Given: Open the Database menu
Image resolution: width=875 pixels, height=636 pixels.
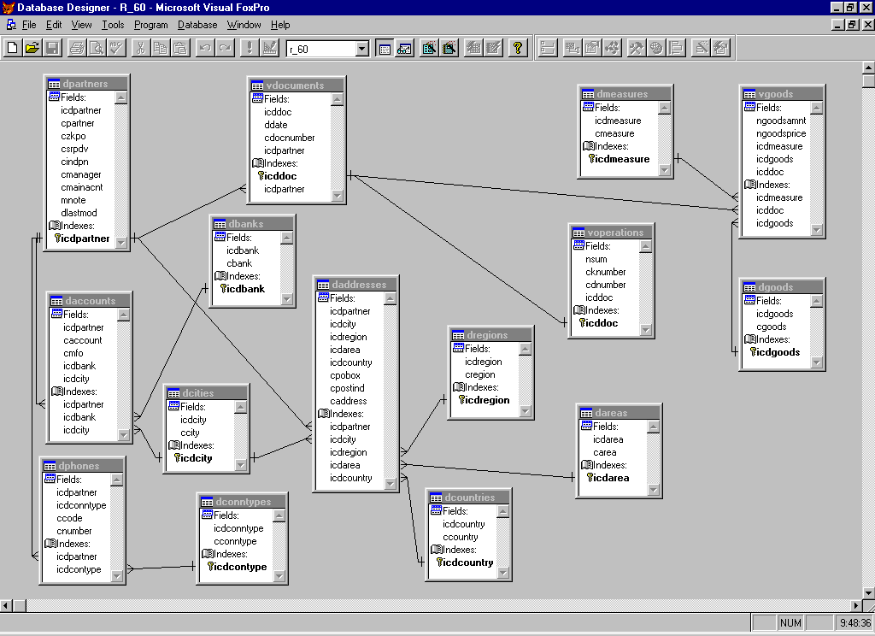Looking at the screenshot, I should click(197, 25).
